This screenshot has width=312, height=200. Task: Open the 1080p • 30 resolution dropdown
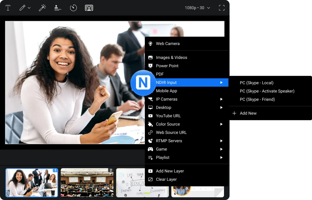coord(197,8)
